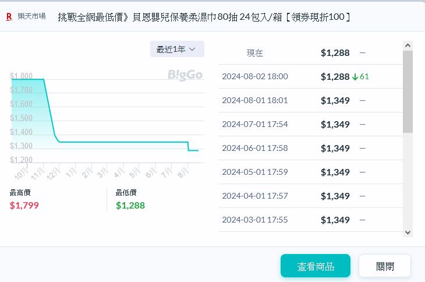Click the Rakuten market logo icon
The width and height of the screenshot is (425, 282).
[9, 17]
